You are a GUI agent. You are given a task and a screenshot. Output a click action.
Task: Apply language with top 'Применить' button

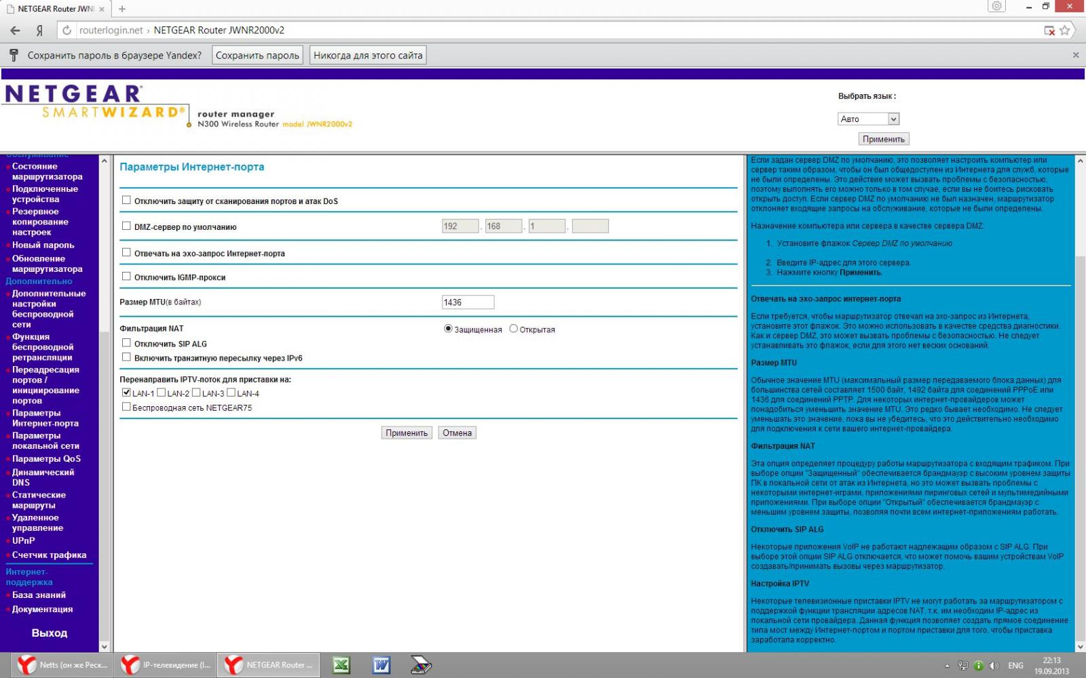tap(883, 139)
